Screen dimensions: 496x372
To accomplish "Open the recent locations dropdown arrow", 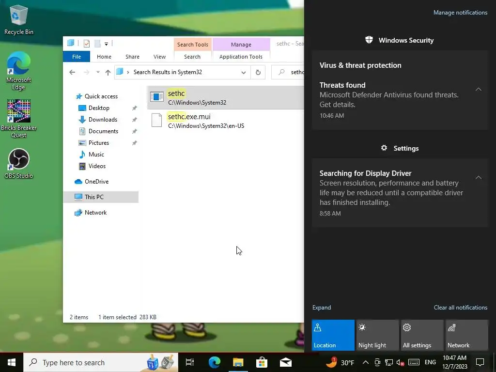I will pos(98,73).
